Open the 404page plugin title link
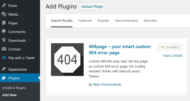The image size is (190, 101). 120,50
